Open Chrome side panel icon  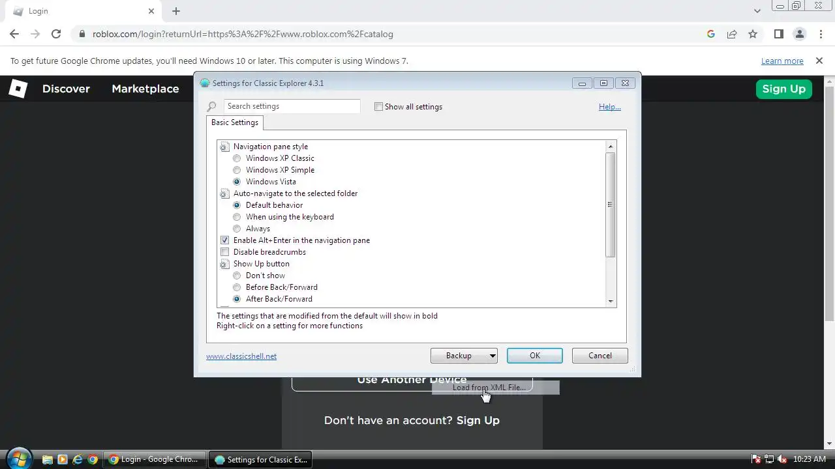tap(778, 34)
